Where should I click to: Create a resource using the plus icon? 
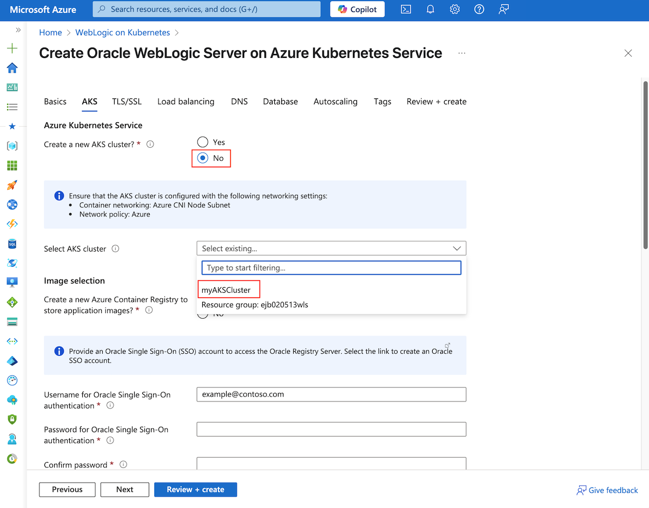point(11,48)
